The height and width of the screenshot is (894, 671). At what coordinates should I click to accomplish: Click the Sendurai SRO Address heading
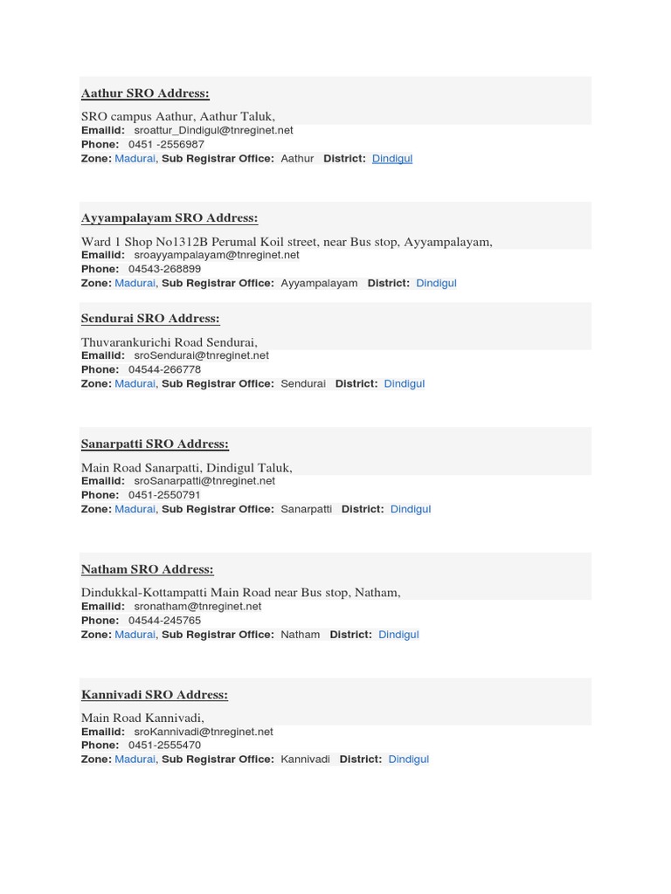pyautogui.click(x=150, y=318)
